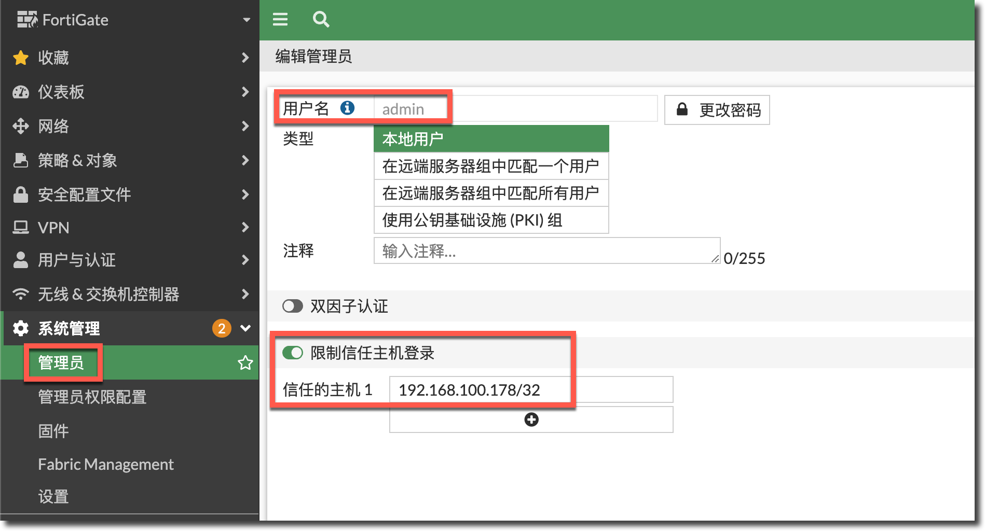Open the FortiGate dropdown arrow

(247, 20)
